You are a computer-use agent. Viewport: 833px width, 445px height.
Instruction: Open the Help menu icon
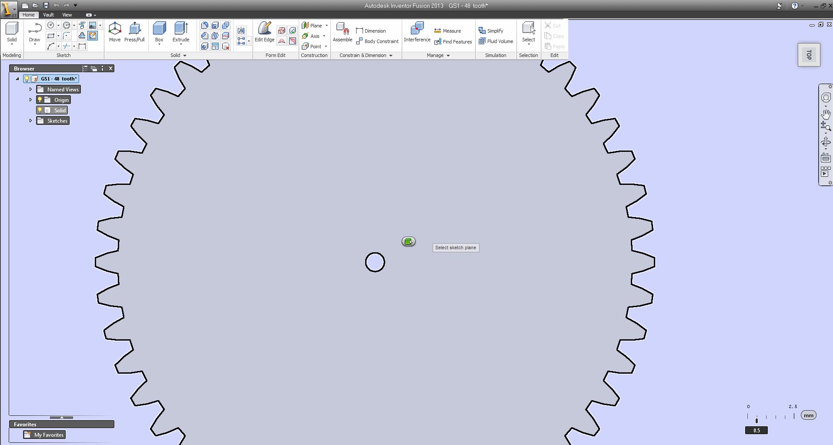[795, 6]
